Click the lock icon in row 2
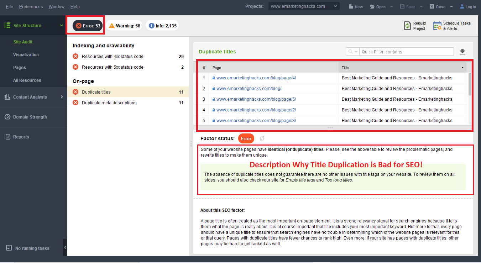Image resolution: width=481 pixels, height=263 pixels. (x=214, y=88)
